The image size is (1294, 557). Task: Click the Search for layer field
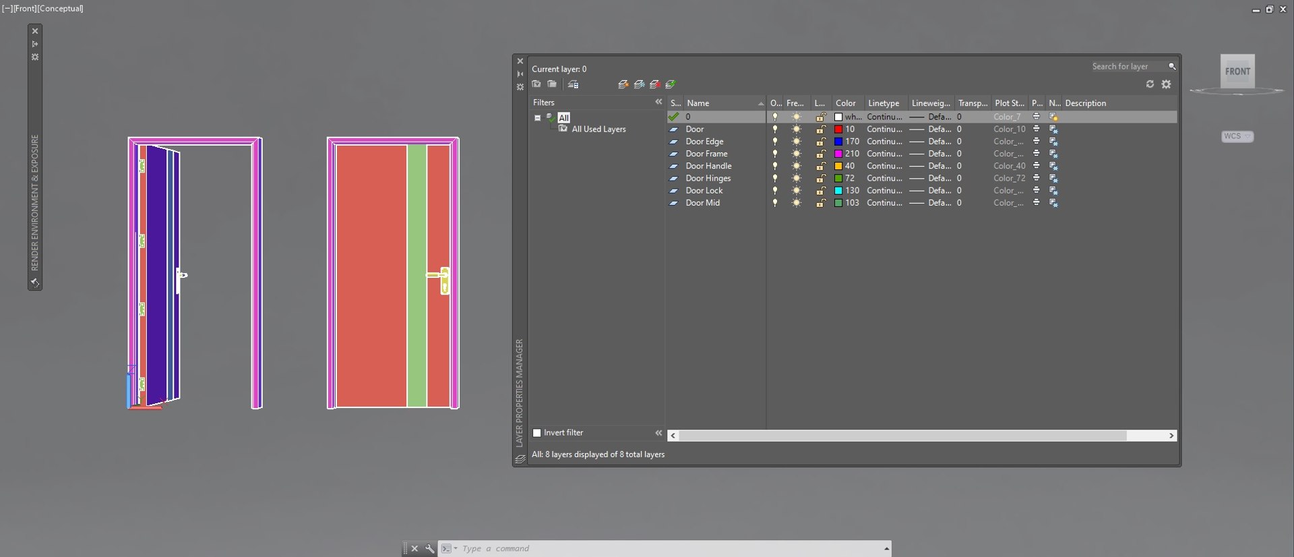[1128, 66]
